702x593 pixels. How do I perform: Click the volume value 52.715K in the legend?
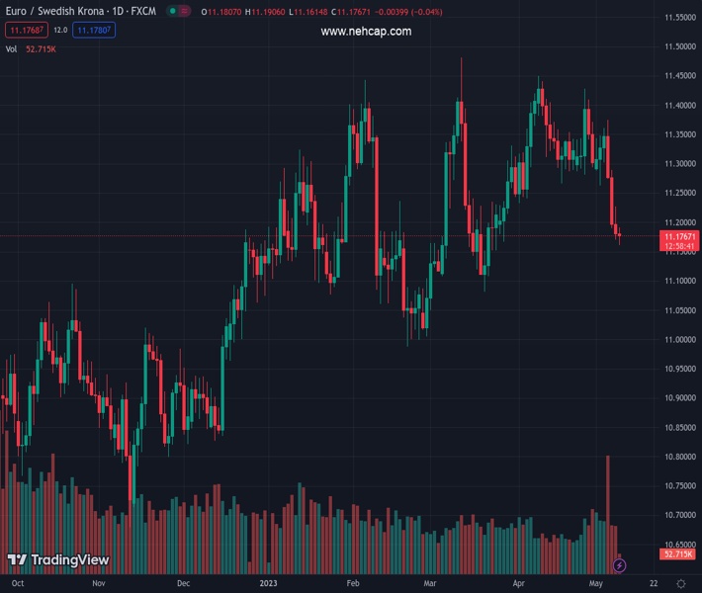click(x=41, y=49)
